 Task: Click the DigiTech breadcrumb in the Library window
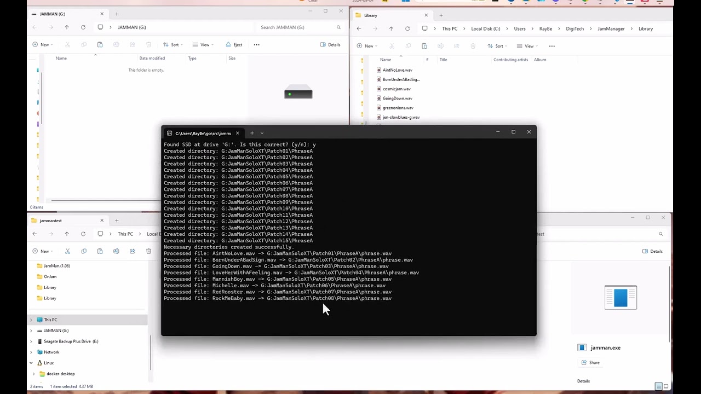point(574,28)
